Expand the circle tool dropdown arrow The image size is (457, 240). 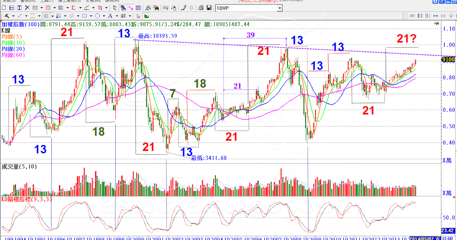click(x=104, y=16)
